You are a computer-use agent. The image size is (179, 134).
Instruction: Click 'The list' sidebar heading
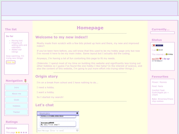coord(11,29)
